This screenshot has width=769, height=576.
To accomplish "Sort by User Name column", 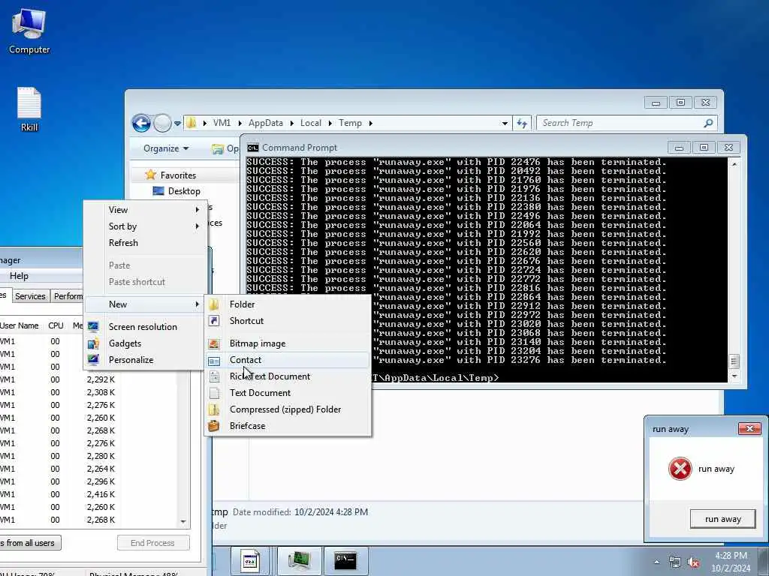I will tap(20, 325).
